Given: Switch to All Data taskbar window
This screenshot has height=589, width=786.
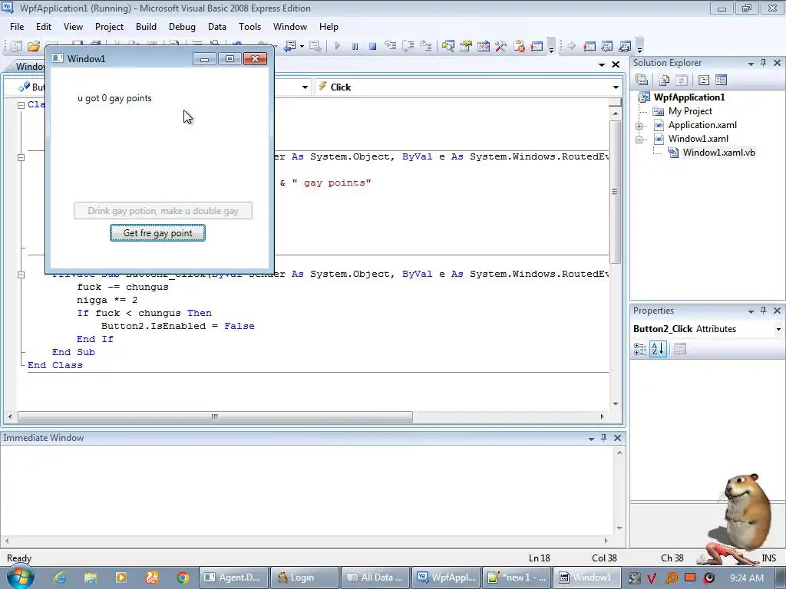Looking at the screenshot, I should [375, 577].
